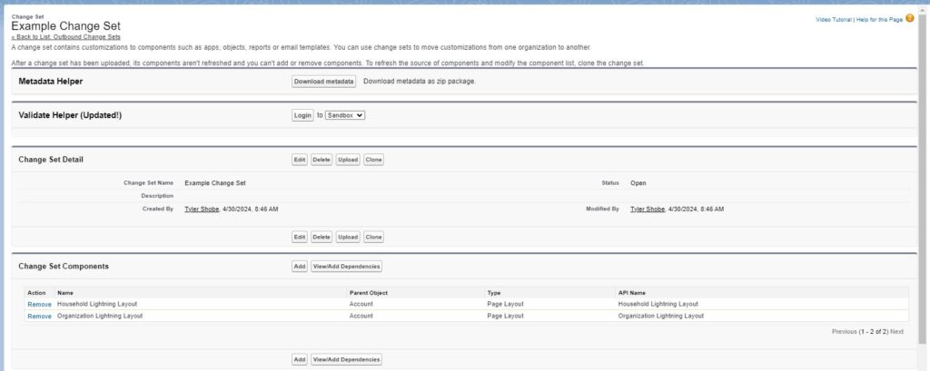The image size is (930, 371).
Task: Click the Login button in Validate Helper
Action: pos(302,115)
